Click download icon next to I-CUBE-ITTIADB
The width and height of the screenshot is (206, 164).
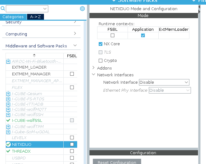coord(8,104)
